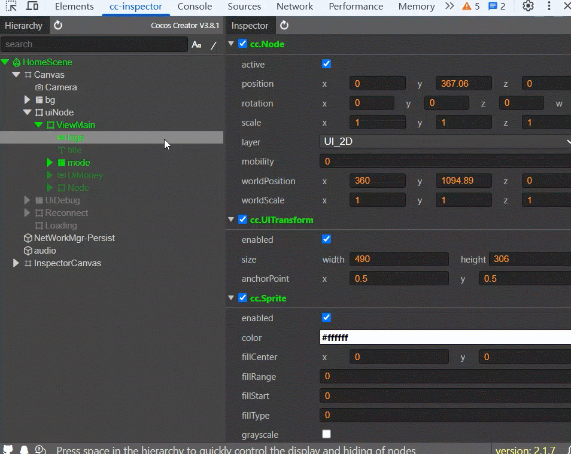Expand the mode node arrow
The image size is (571, 454).
[49, 162]
